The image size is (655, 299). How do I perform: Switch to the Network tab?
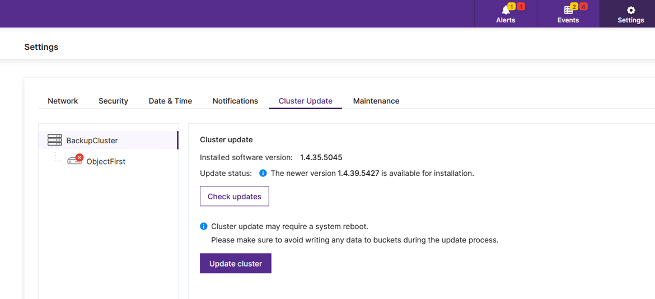[63, 101]
